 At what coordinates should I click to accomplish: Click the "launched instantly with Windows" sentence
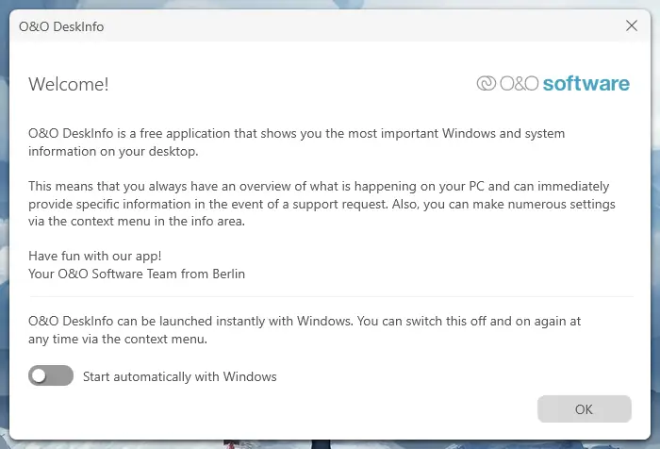pyautogui.click(x=304, y=321)
